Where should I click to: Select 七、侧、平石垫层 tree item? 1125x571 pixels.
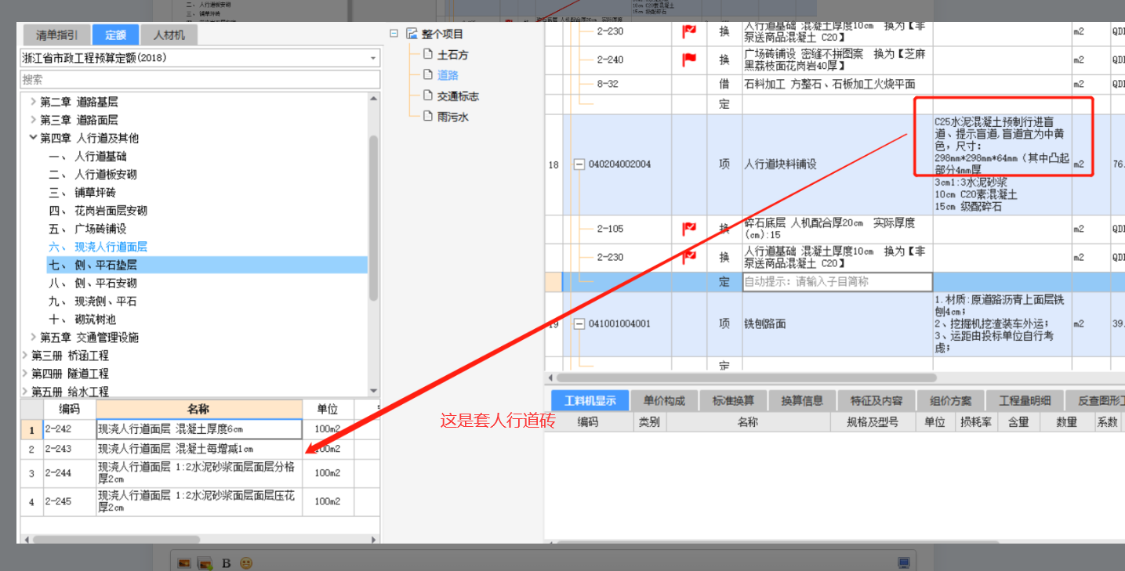click(x=93, y=265)
